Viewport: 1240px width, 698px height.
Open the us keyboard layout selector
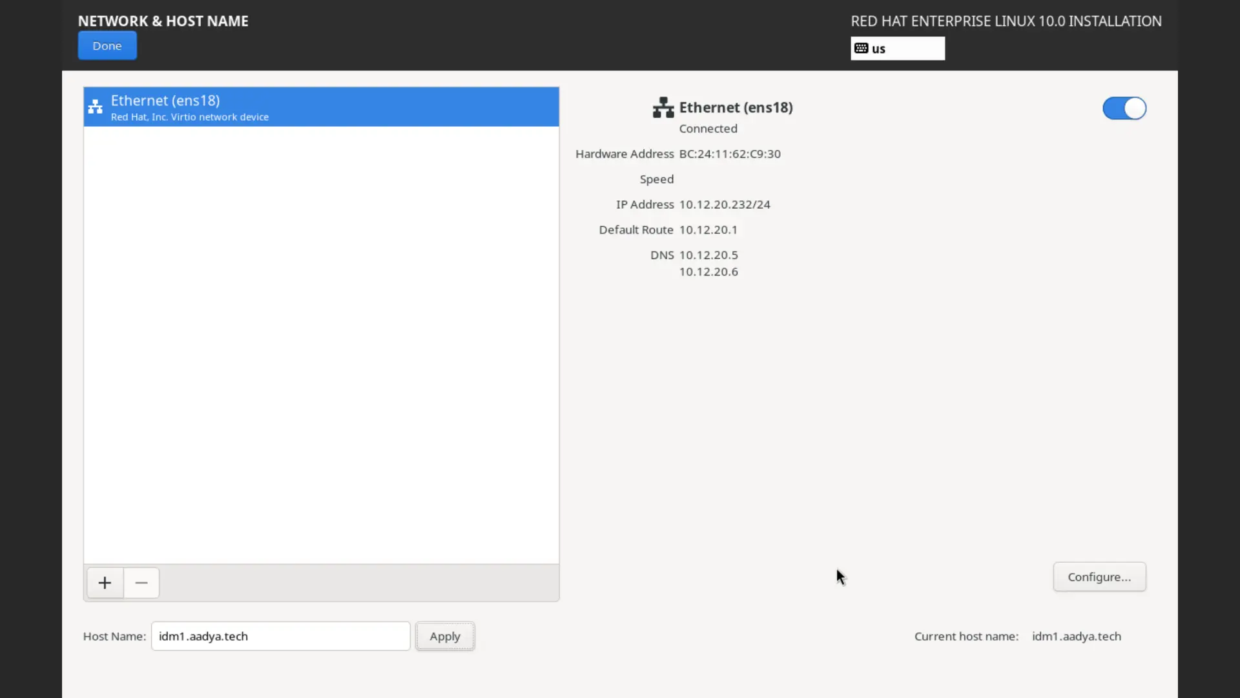pos(897,48)
